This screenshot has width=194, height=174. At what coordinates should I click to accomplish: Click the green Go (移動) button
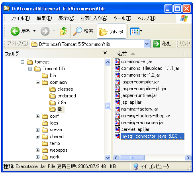pyautogui.click(x=157, y=44)
